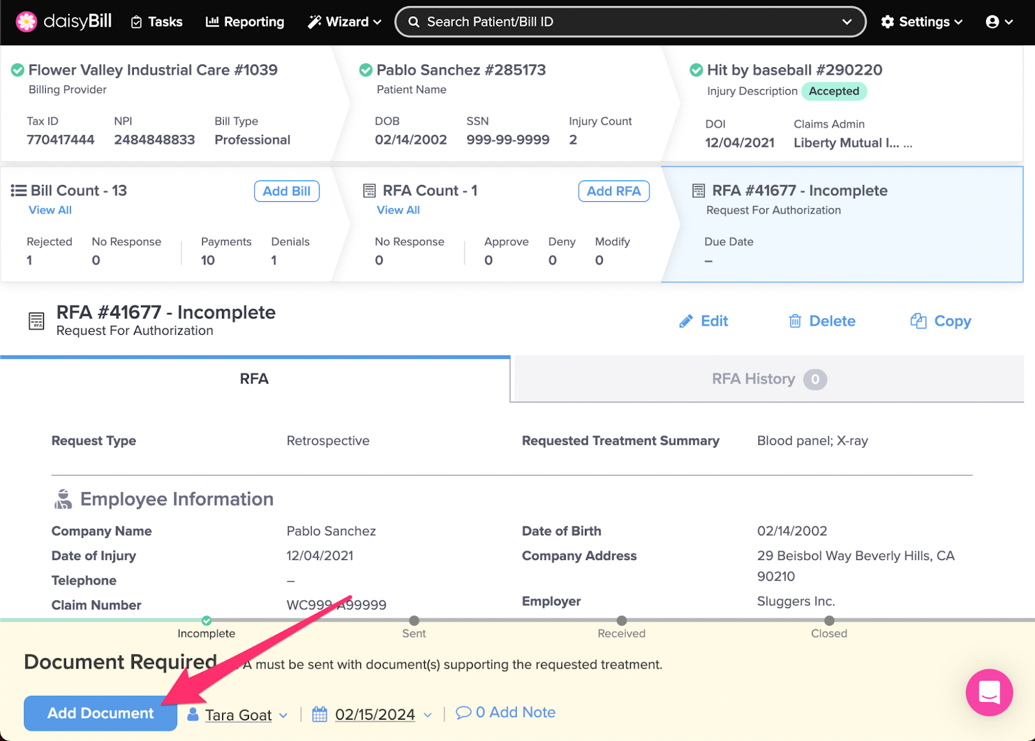Screen dimensions: 1035x741
Task: Click the Retrospective request type value
Action: [x=328, y=441]
